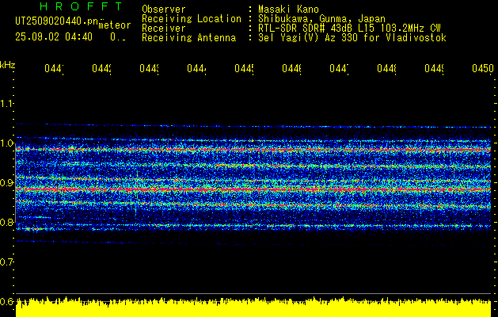Click the 0444 time axis marker
The height and width of the screenshot is (317, 498).
[196, 69]
